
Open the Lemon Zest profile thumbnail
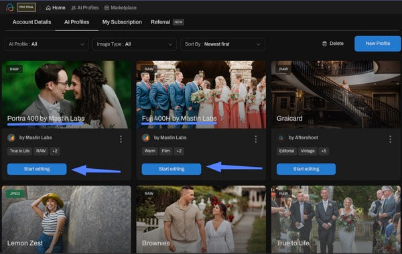click(x=66, y=220)
